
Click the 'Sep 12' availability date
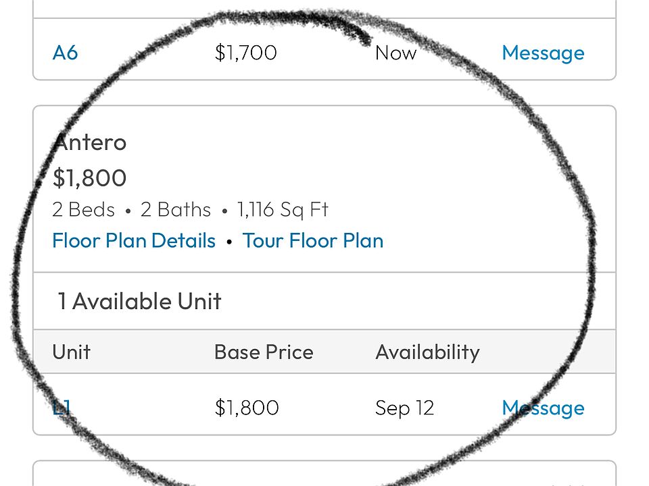click(404, 408)
